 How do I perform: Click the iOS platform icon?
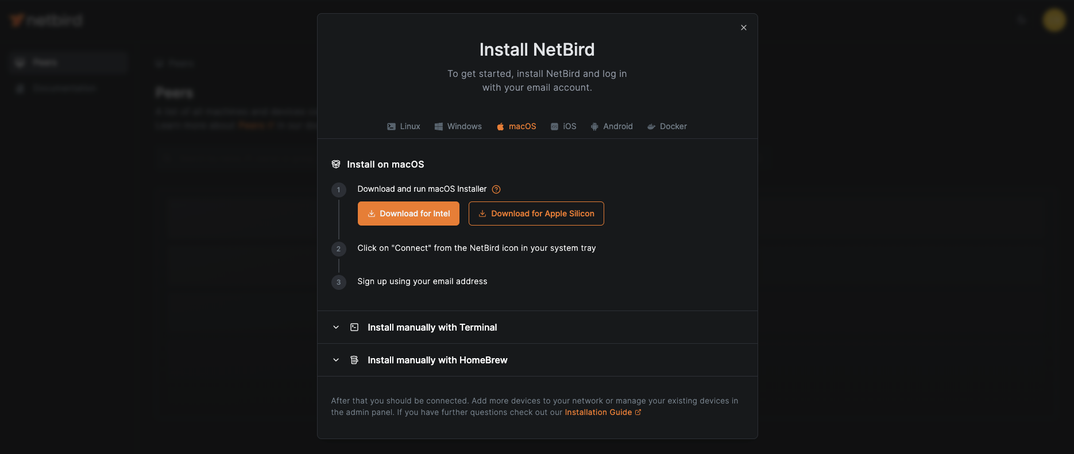pyautogui.click(x=554, y=126)
